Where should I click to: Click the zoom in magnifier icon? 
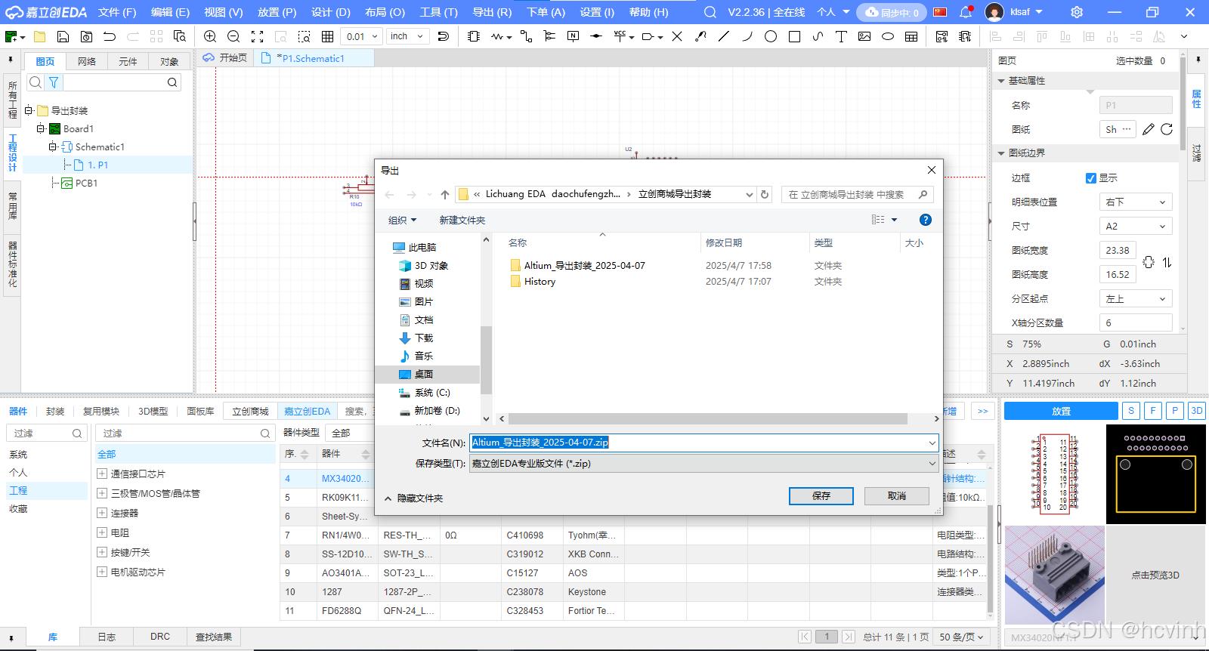coord(210,36)
